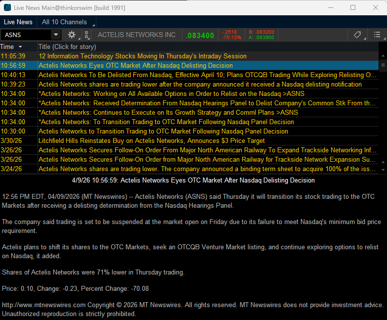
Task: Click the net change -.2518 value
Action: click(229, 32)
